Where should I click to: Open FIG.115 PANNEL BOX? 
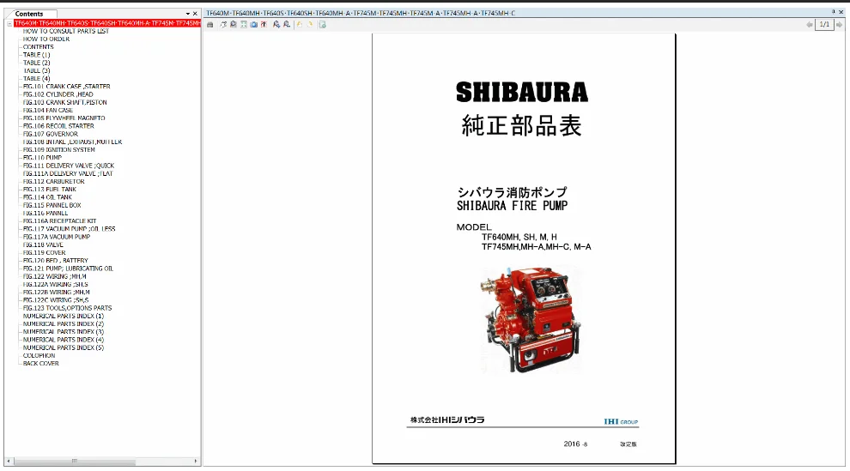click(52, 205)
